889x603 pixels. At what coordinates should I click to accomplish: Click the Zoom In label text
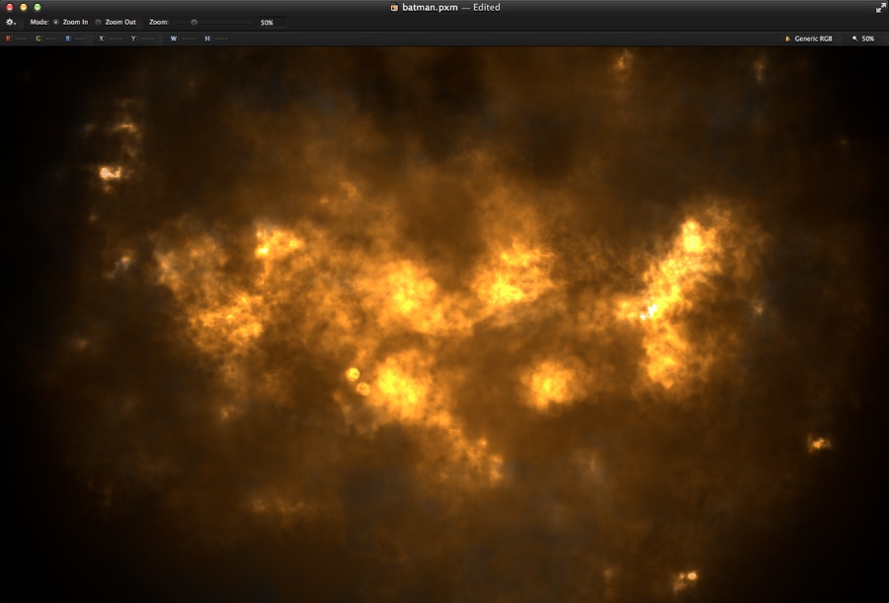75,22
